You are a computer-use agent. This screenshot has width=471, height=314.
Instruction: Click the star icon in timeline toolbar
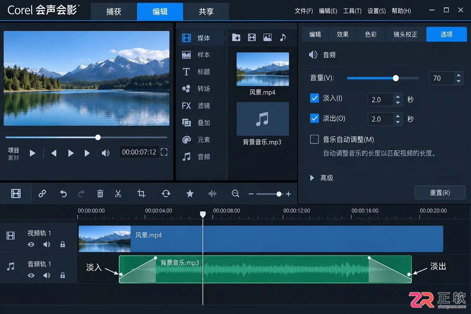click(x=190, y=194)
